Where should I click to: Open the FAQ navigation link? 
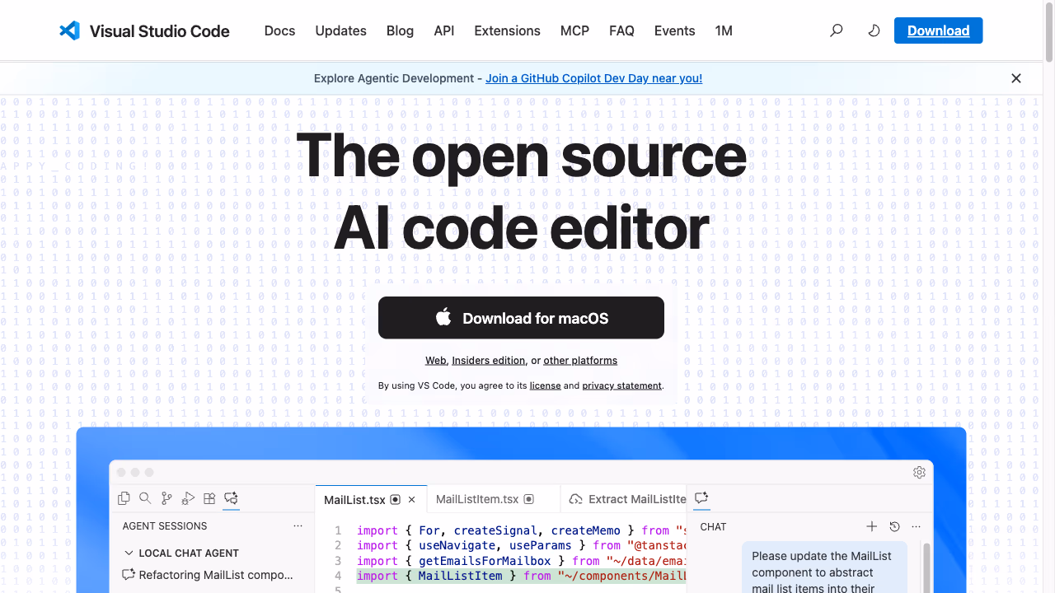point(621,30)
